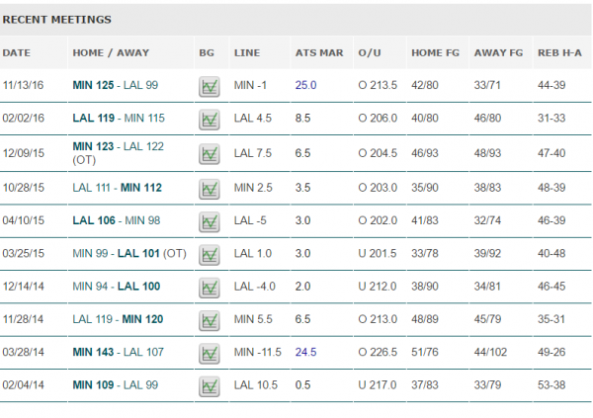The width and height of the screenshot is (593, 418).
Task: Click the ATS margin value 0.5
Action: coord(302,385)
